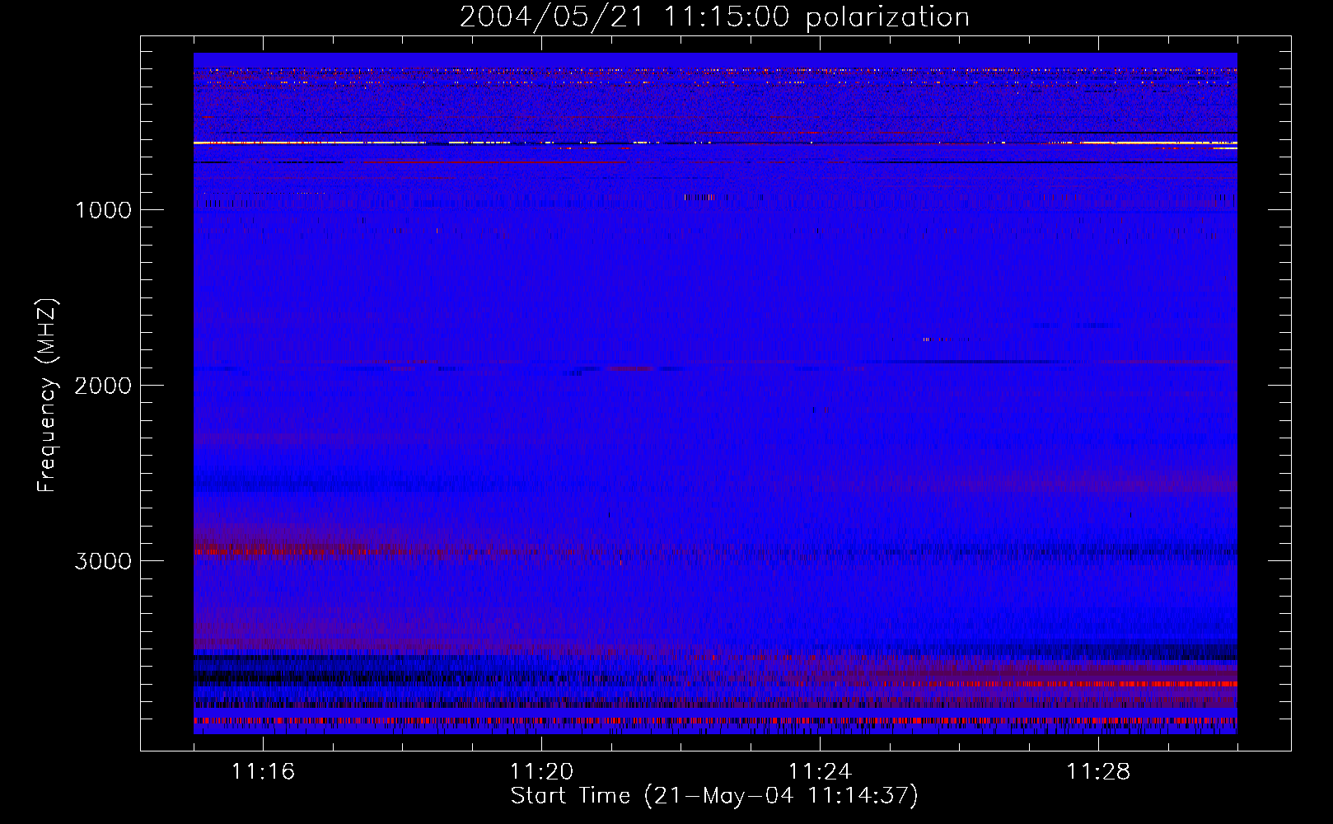1333x824 pixels.
Task: Click the 11:16 time tick label
Action: coord(263,771)
